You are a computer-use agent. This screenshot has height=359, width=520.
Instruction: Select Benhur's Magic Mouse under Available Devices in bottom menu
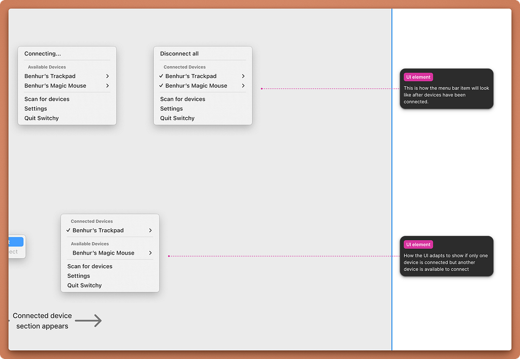click(104, 253)
